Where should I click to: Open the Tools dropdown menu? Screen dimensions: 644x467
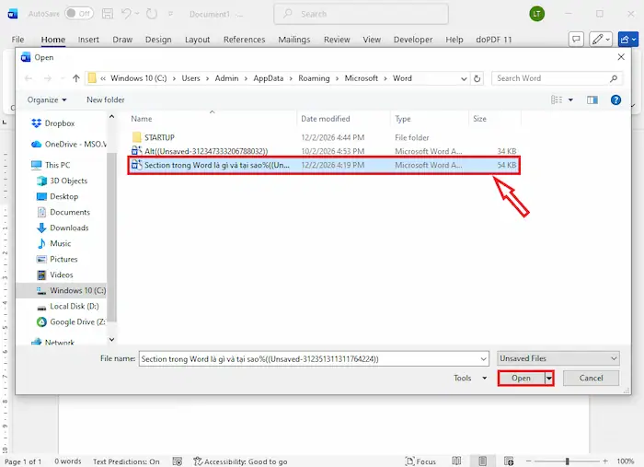point(466,379)
